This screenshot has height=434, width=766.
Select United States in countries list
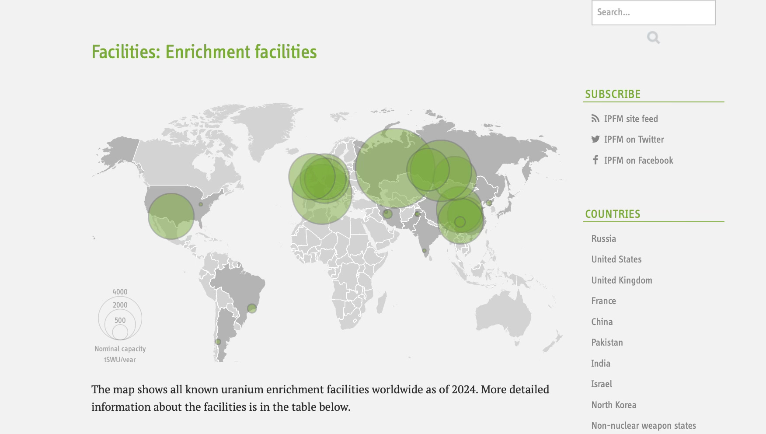616,259
